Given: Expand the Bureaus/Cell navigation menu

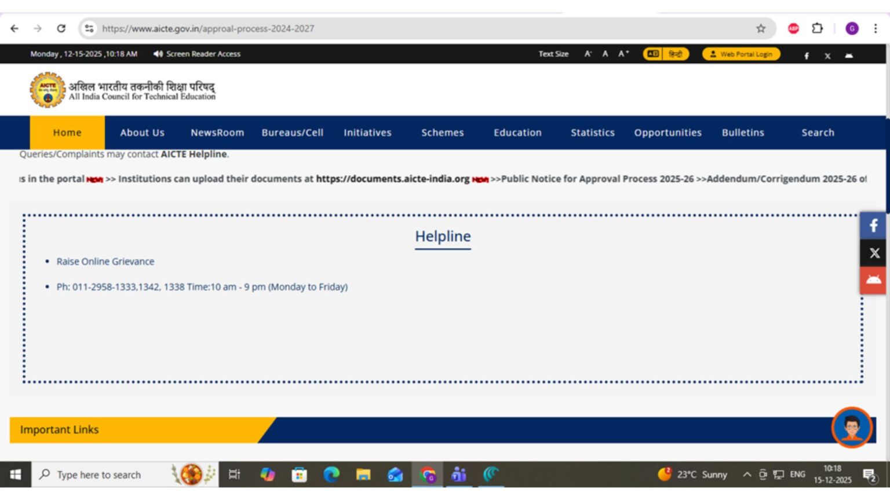Looking at the screenshot, I should coord(292,133).
